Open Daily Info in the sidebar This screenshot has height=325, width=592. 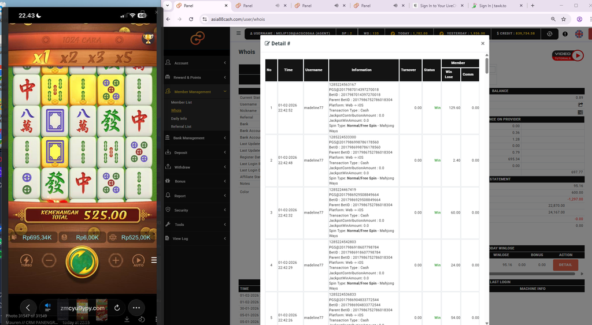tap(179, 118)
